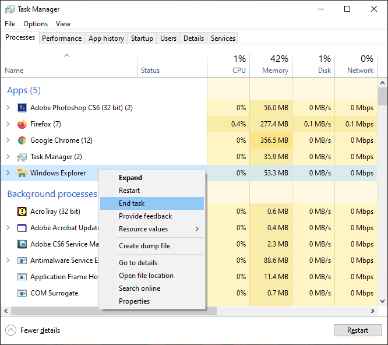This screenshot has width=388, height=345.
Task: Click the horizontal scrollbar left arrow
Action: point(6,311)
